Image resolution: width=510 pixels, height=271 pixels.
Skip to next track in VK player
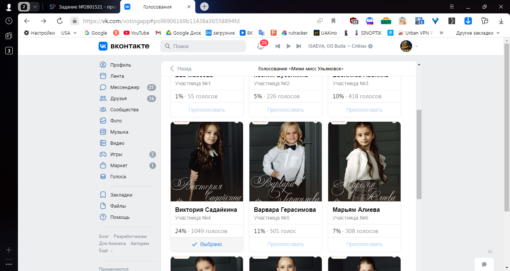click(299, 46)
